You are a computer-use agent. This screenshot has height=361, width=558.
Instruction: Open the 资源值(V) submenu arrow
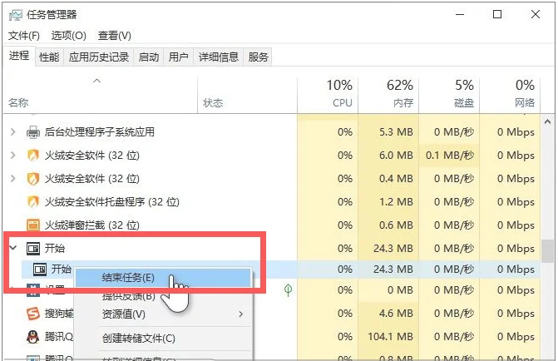241,314
